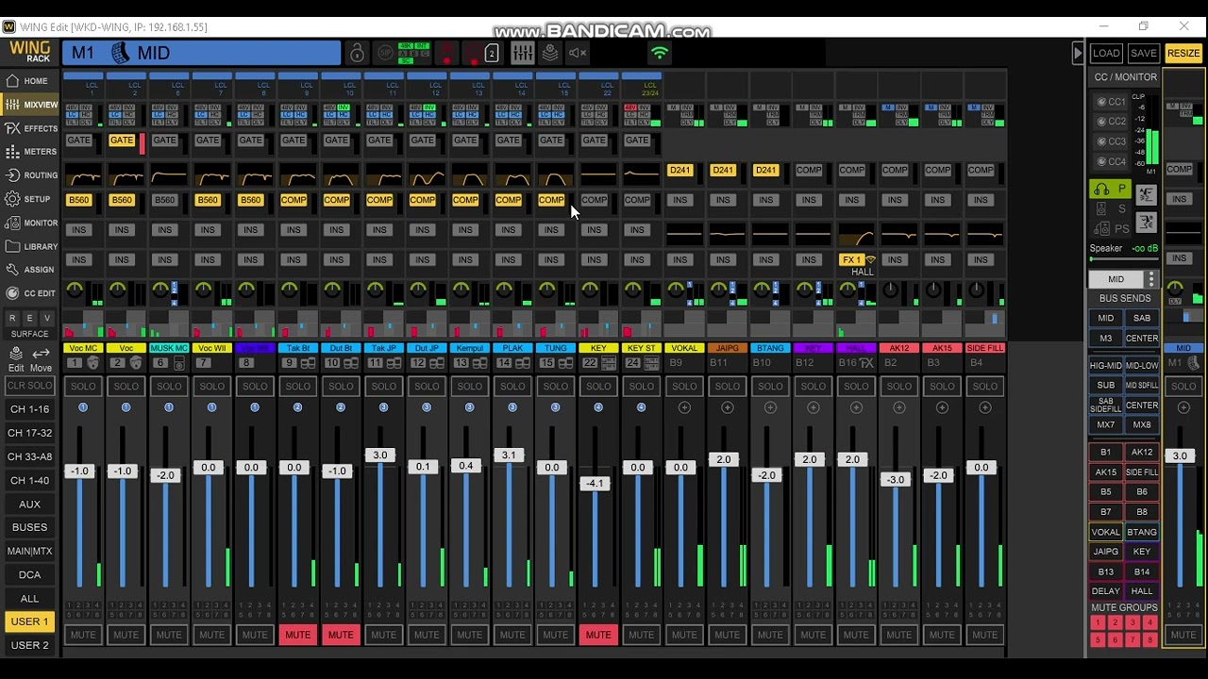The image size is (1208, 679).
Task: Click the KEY fader handle showing -4.1
Action: 595,483
